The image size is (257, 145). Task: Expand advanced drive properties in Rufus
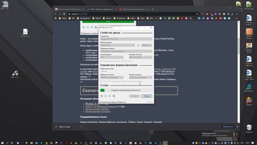[x=116, y=61]
